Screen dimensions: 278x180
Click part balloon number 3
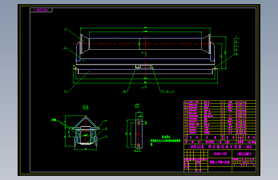point(65,91)
